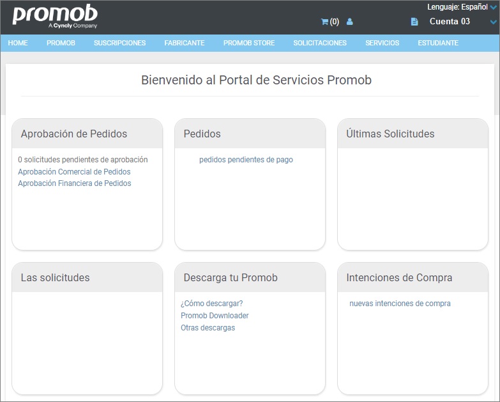Click the Descarga tu Promob card header
Screen dimensions: 500x402
click(x=250, y=277)
